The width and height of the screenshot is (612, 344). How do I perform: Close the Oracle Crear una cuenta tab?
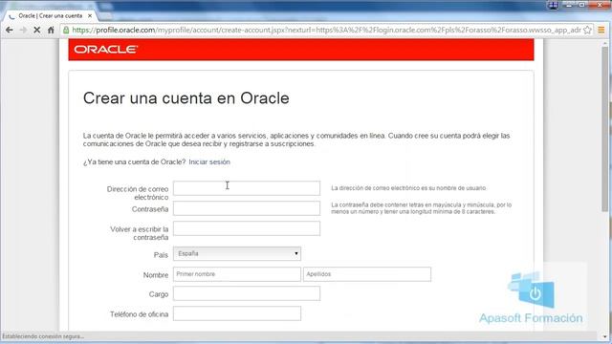pyautogui.click(x=90, y=16)
